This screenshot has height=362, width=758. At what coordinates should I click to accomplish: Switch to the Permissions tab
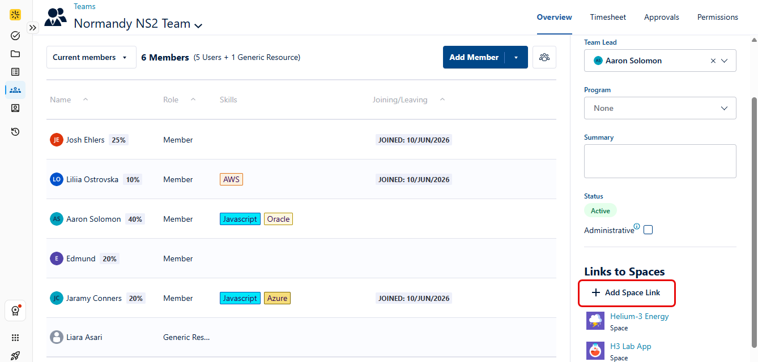[x=718, y=17]
